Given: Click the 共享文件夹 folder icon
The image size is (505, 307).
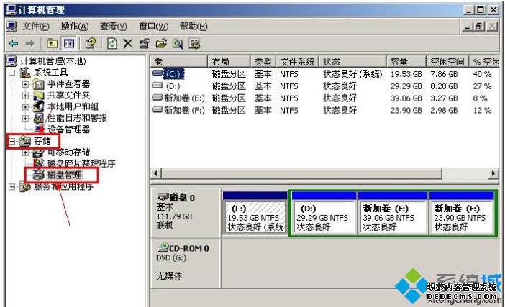Looking at the screenshot, I should pos(38,95).
